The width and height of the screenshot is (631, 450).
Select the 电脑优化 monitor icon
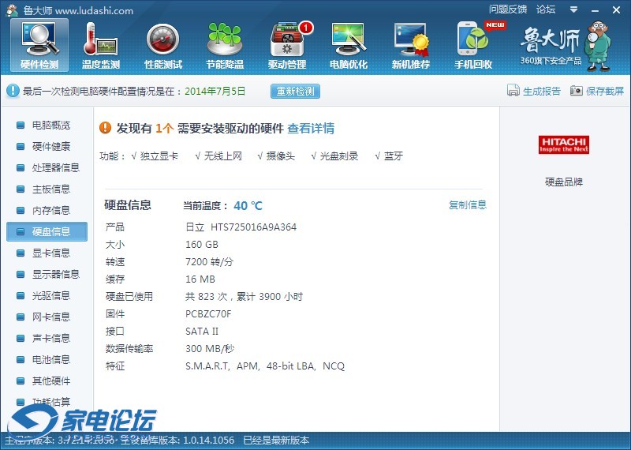click(349, 44)
